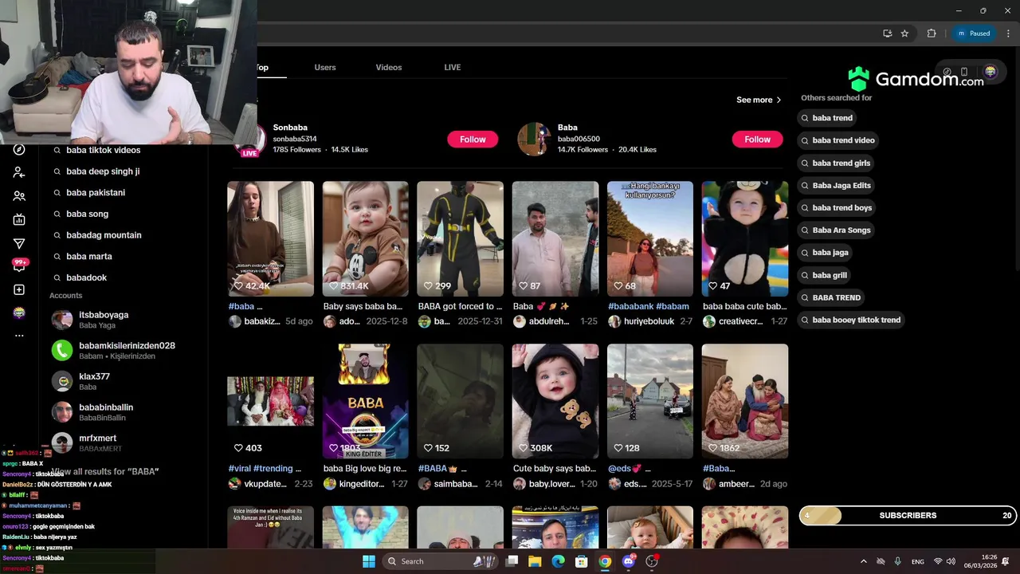Open the Chrome profile Paused button
1020x574 pixels.
coord(974,33)
